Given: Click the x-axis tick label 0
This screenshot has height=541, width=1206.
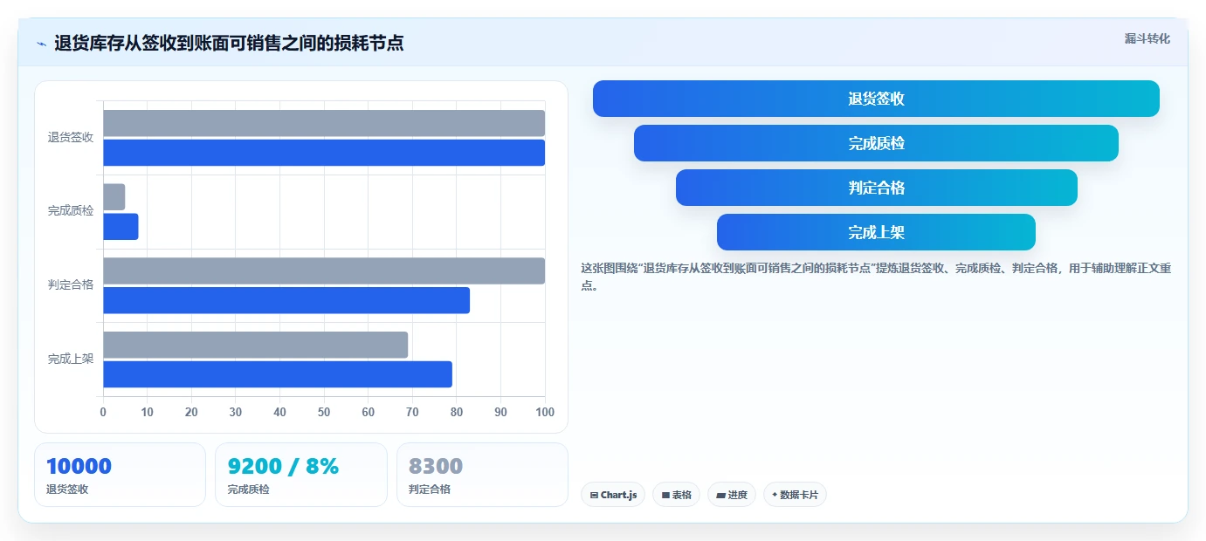Looking at the screenshot, I should pyautogui.click(x=103, y=412).
